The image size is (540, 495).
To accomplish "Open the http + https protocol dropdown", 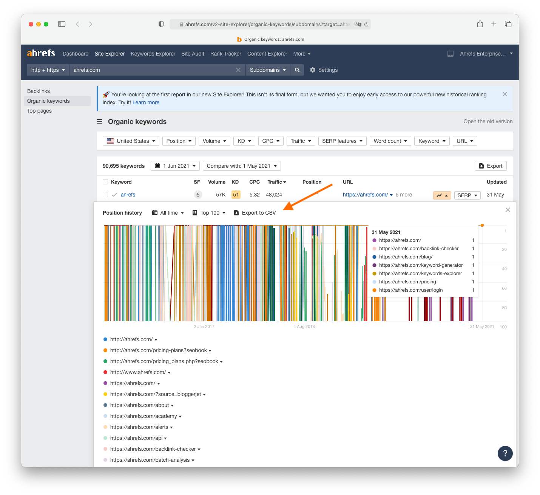I will (x=48, y=70).
